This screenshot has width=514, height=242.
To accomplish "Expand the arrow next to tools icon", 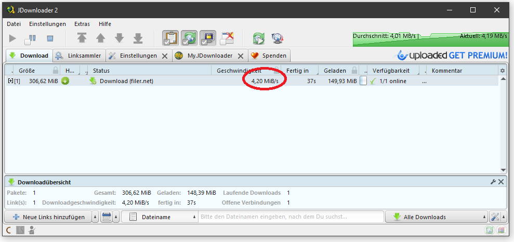I will pos(504,217).
